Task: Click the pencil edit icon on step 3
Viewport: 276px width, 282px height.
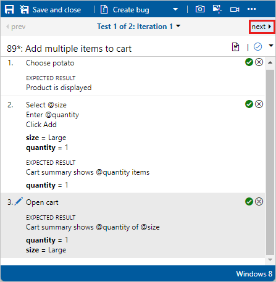Action: click(x=19, y=201)
